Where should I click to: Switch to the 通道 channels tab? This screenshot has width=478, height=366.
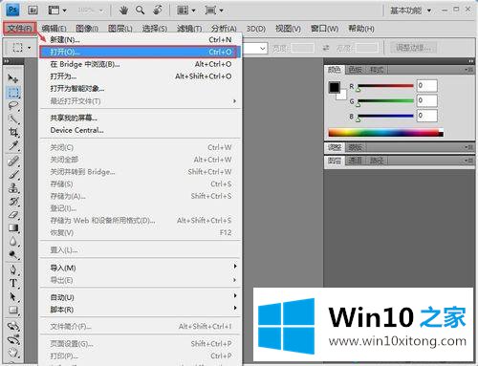(x=355, y=161)
